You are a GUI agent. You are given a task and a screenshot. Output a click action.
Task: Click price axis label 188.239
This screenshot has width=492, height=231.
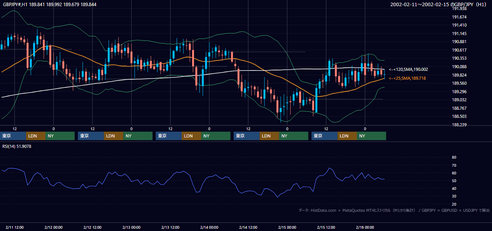(459, 125)
